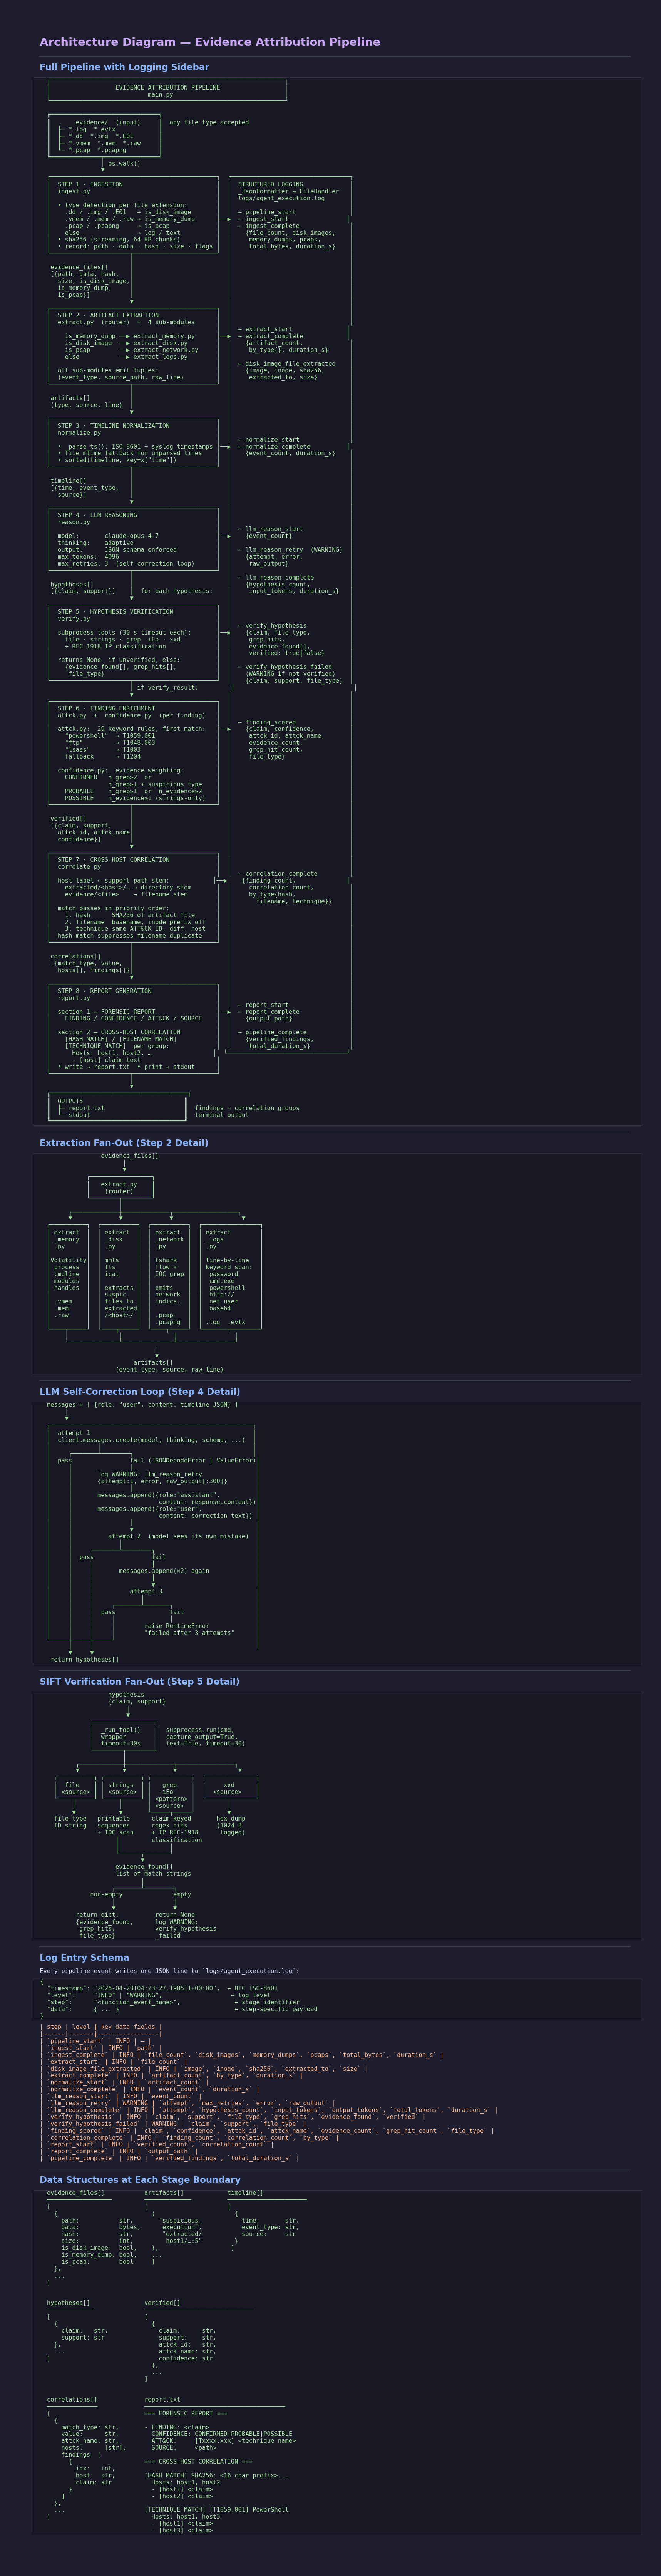The height and width of the screenshot is (2576, 661).
Task: Click the 'Data Structures at Each Stage Boundary' heading
Action: click(x=140, y=2180)
